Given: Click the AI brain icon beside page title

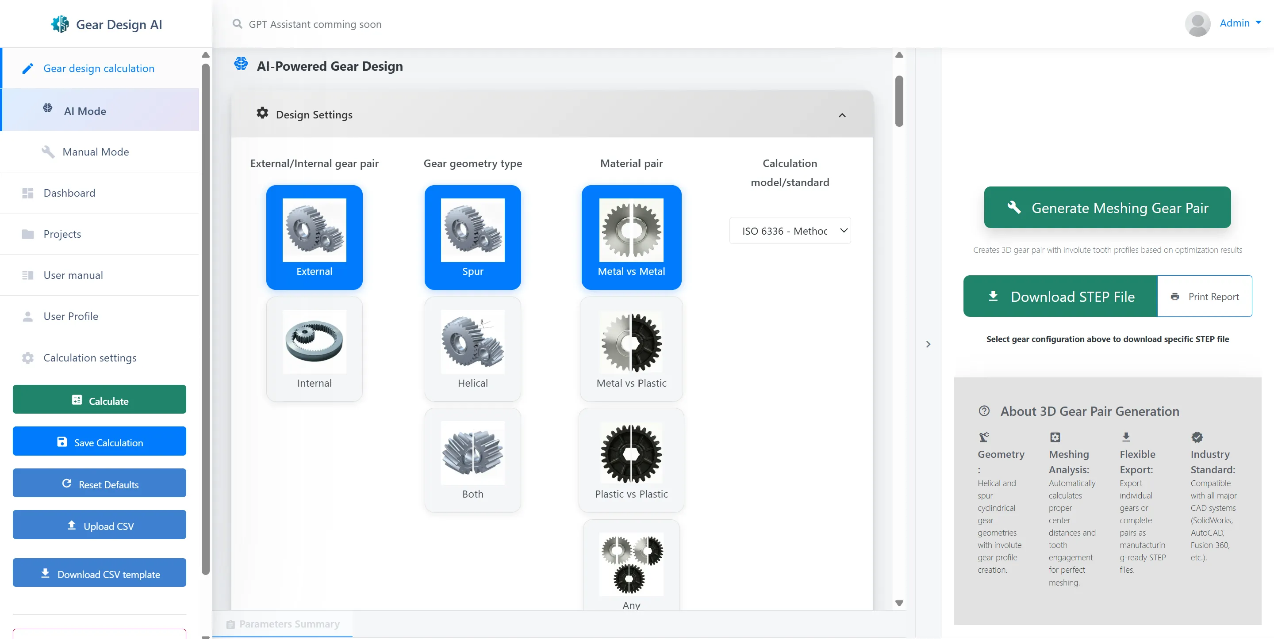Looking at the screenshot, I should (x=241, y=64).
